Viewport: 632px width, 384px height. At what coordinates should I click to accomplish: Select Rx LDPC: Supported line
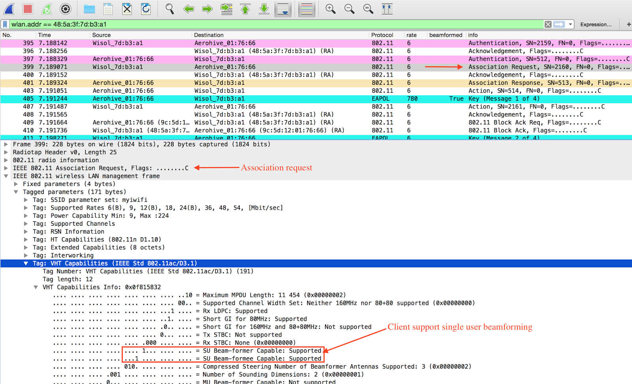pos(316,311)
